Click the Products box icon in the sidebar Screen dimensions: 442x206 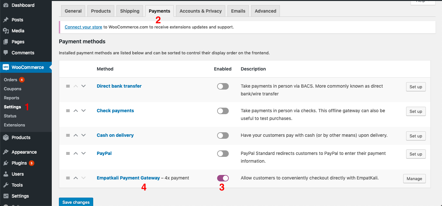(6, 137)
